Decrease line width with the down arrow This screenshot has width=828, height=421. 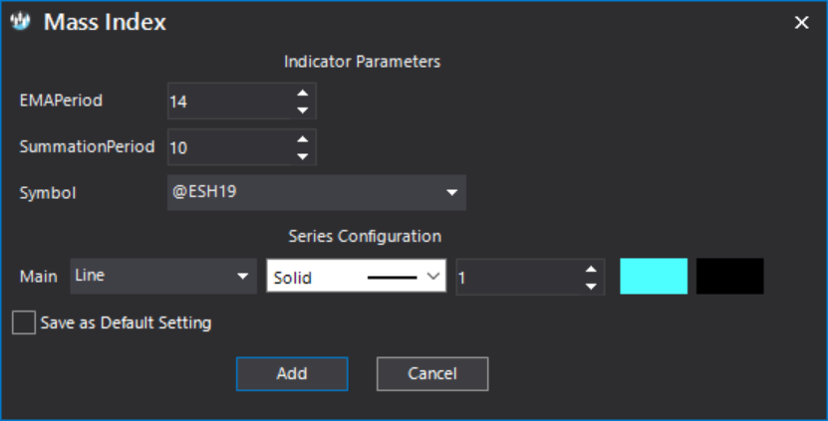(x=591, y=287)
